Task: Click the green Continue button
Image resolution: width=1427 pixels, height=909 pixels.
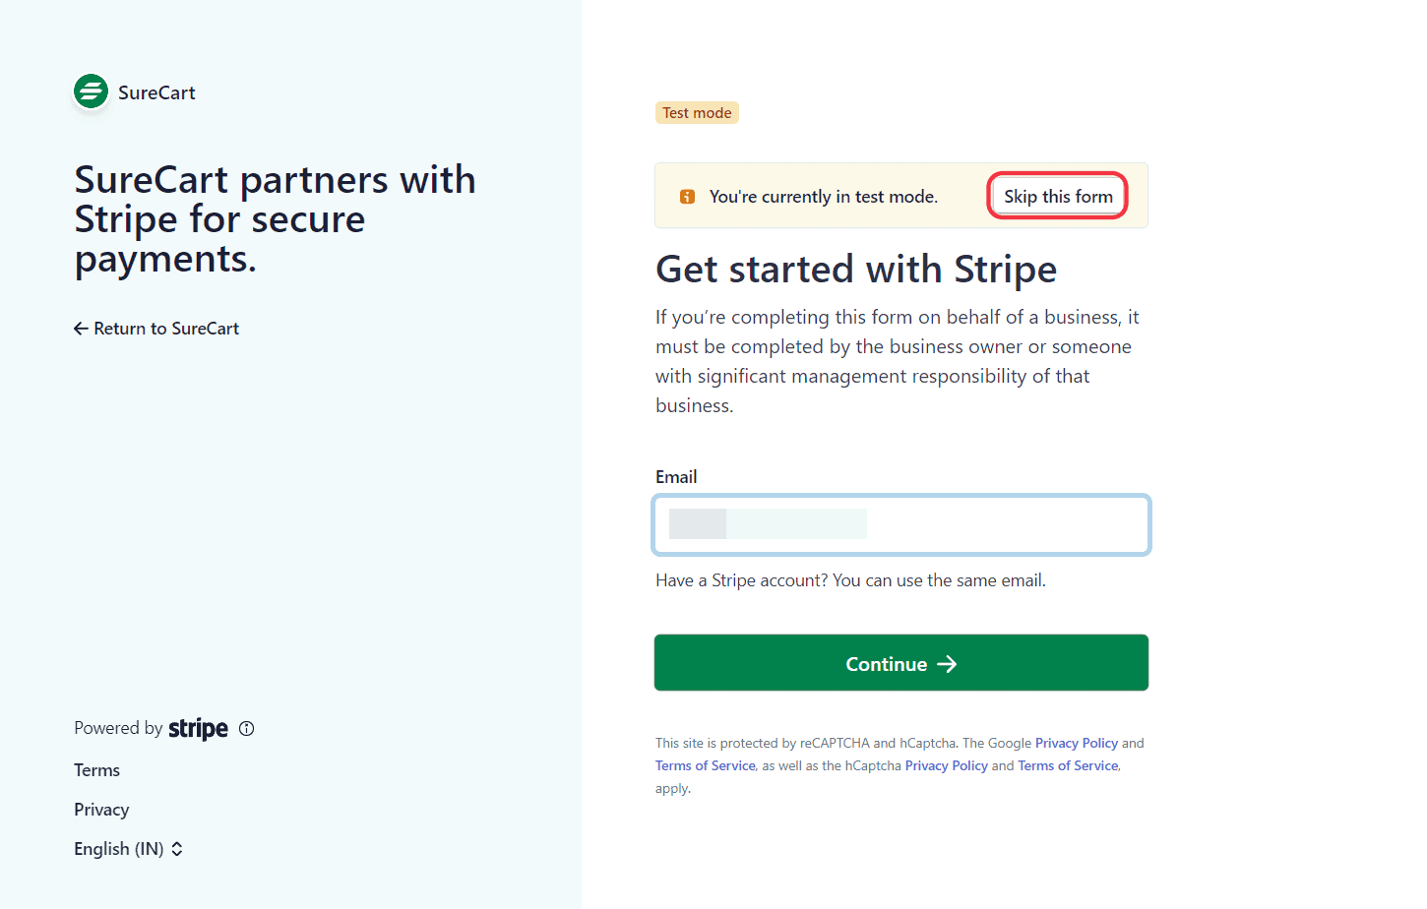Action: tap(900, 663)
